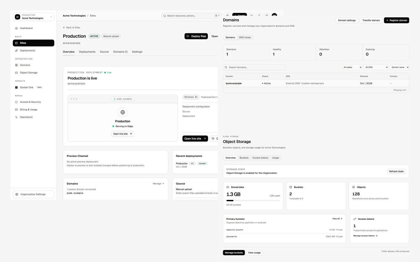Viewport: 420px width, 262px height.
Task: Click the card icon for Billing & Usage
Action: point(16,110)
